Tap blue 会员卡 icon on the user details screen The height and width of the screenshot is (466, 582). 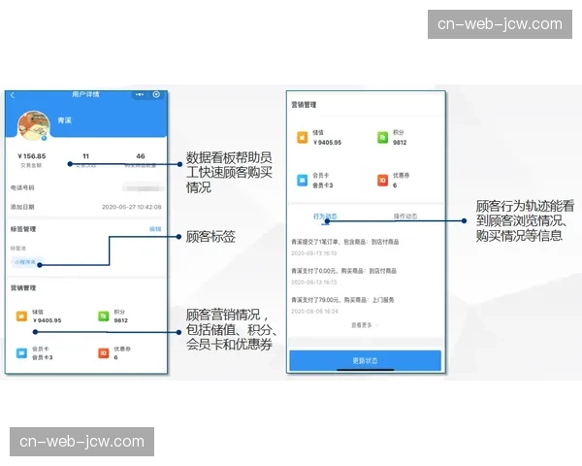21,353
